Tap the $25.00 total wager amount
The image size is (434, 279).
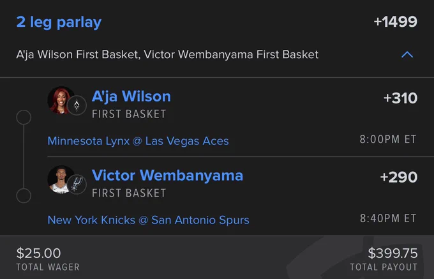point(38,253)
